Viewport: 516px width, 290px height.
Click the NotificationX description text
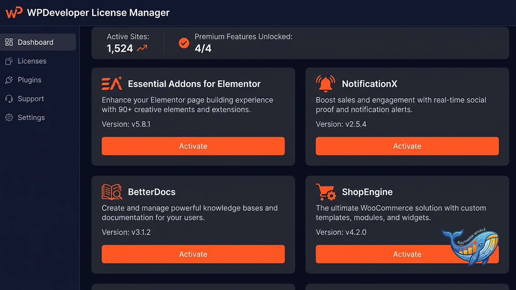pyautogui.click(x=401, y=105)
